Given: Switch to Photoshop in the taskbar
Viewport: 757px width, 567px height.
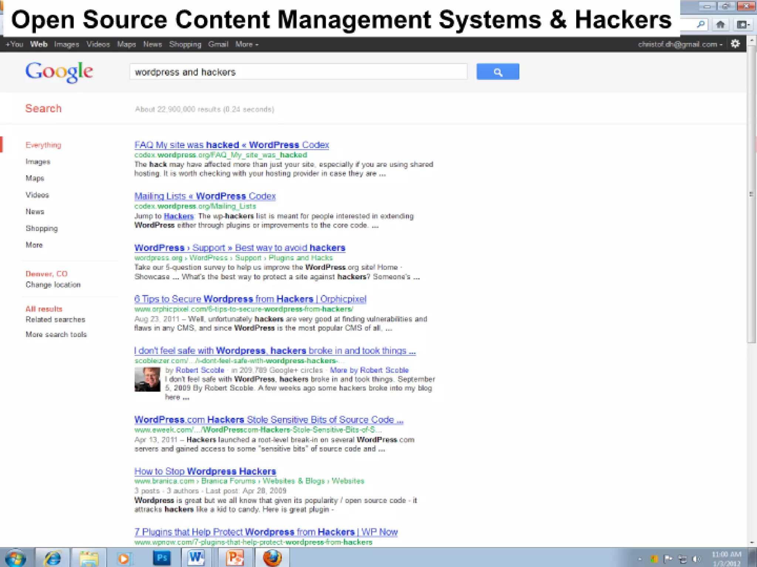Looking at the screenshot, I should tap(162, 558).
